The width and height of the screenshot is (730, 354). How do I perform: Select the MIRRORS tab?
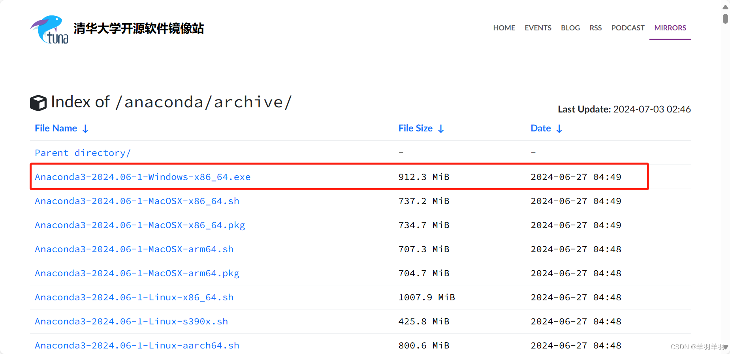tap(670, 28)
